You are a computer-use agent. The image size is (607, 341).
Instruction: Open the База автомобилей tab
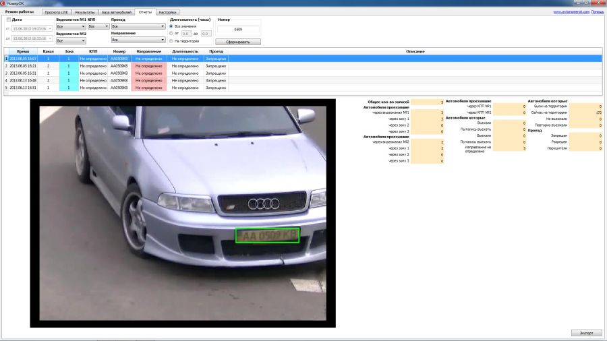pyautogui.click(x=117, y=12)
